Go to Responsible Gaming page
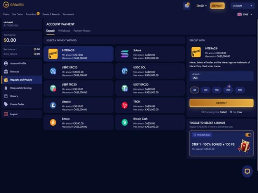This screenshot has width=258, height=193. click(21, 88)
